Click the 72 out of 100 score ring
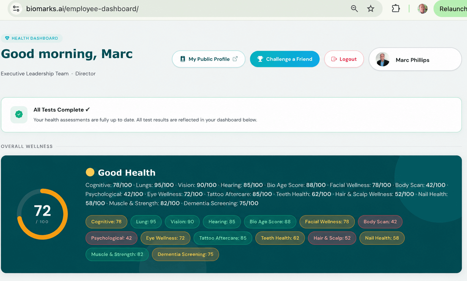This screenshot has height=281, width=467. 42,214
